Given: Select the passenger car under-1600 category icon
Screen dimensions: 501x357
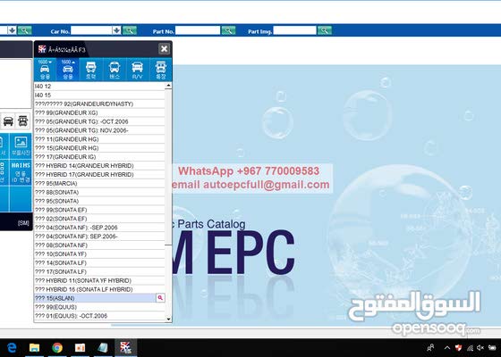Looking at the screenshot, I should pyautogui.click(x=45, y=70).
